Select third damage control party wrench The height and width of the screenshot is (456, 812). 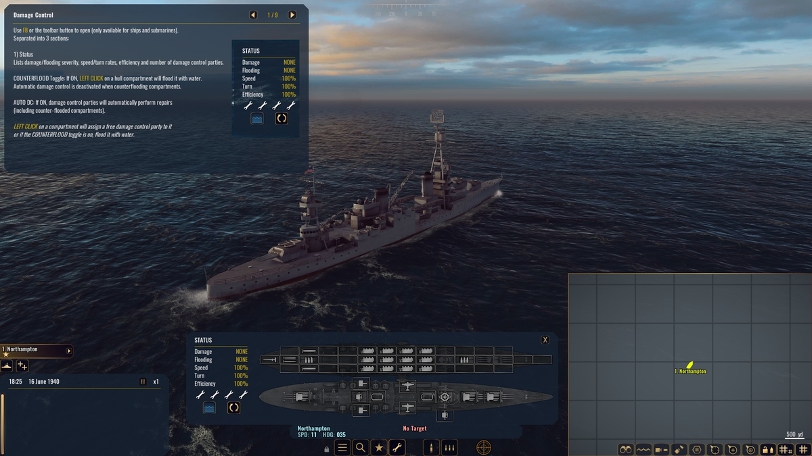[229, 395]
